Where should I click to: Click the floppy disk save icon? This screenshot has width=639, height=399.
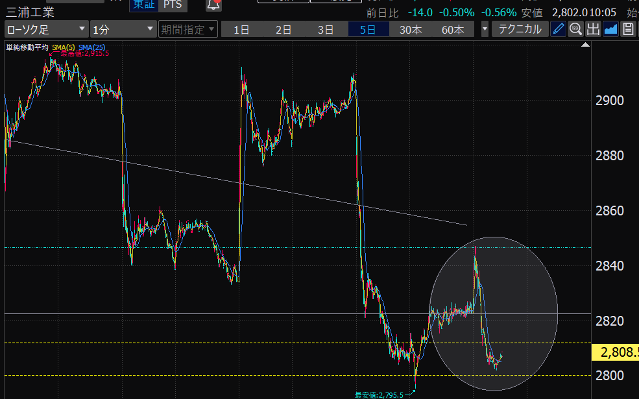coord(628,29)
